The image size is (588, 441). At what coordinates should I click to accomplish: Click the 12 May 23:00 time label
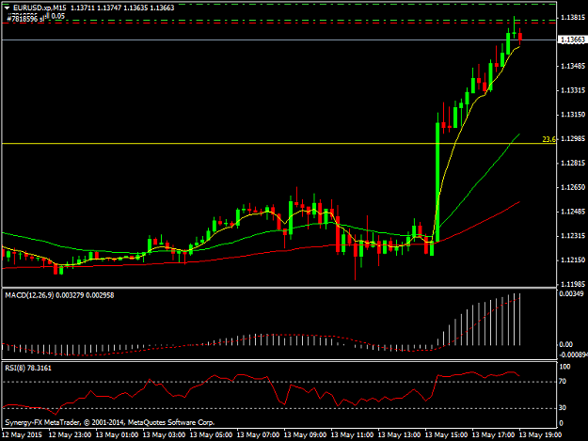tap(71, 435)
